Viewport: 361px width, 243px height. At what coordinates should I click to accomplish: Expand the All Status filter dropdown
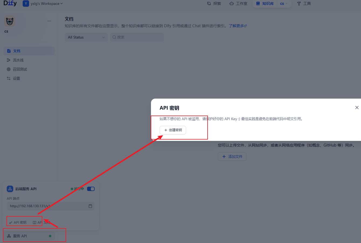click(86, 37)
